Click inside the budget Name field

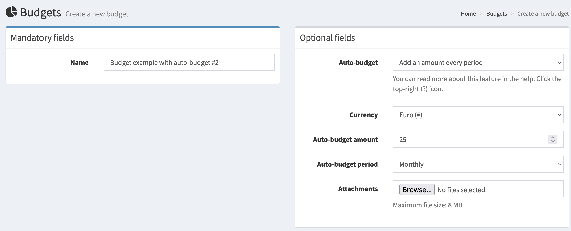189,62
